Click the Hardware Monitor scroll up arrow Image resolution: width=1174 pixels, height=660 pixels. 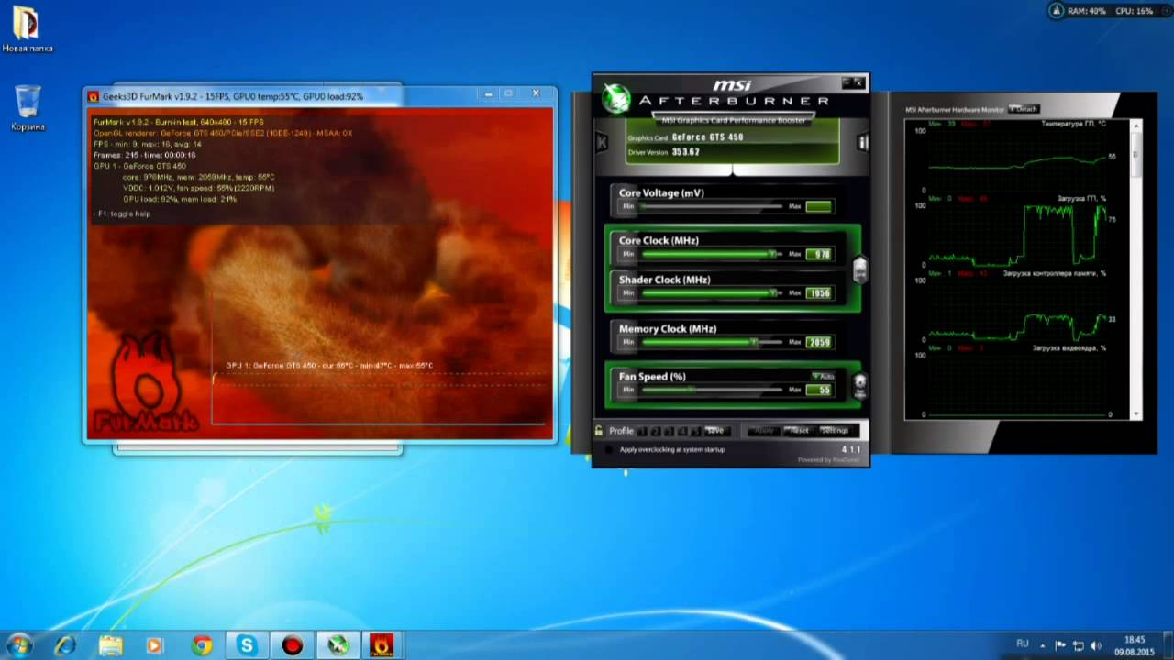coord(1136,126)
